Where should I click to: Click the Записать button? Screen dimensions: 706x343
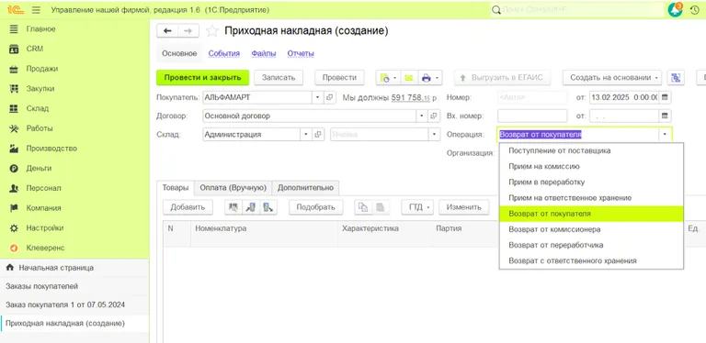click(279, 78)
